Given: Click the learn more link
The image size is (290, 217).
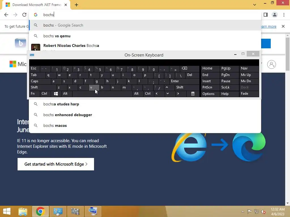Looking at the screenshot, I should [x=269, y=26].
